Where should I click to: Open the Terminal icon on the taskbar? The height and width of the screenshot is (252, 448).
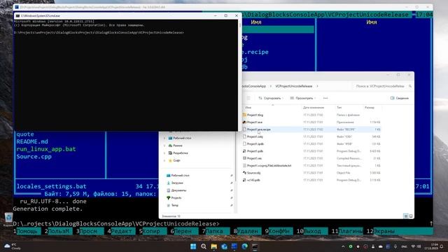(x=255, y=246)
